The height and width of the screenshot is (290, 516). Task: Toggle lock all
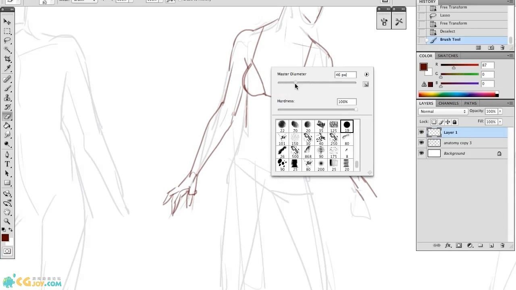coord(455,122)
